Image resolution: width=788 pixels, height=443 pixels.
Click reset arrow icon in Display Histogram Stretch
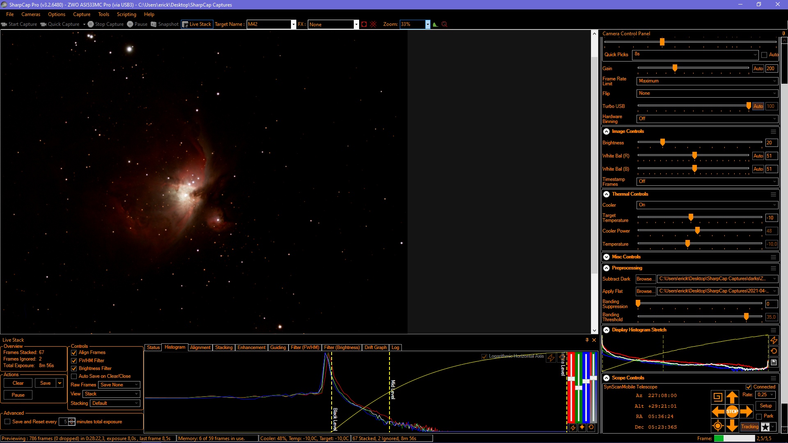(x=774, y=351)
